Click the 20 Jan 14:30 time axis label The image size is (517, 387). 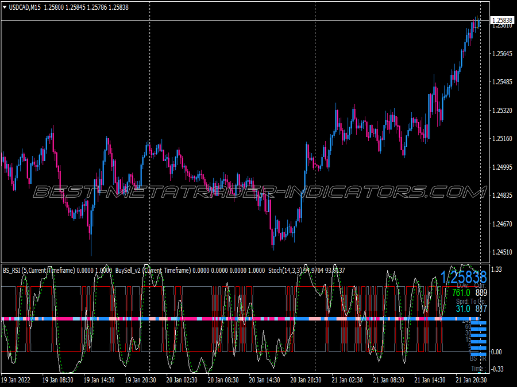[264, 380]
